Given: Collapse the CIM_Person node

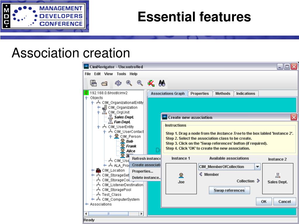Looking at the screenshot, I should pyautogui.click(x=111, y=136).
